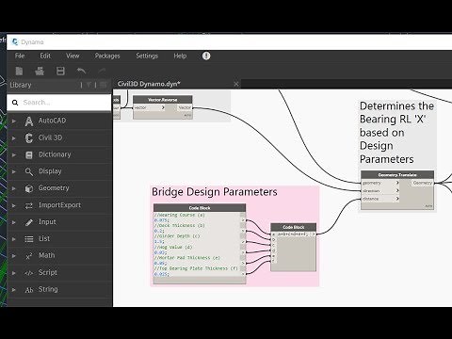Image resolution: width=452 pixels, height=339 pixels.
Task: Undo the last action from toolbar
Action: pyautogui.click(x=81, y=71)
